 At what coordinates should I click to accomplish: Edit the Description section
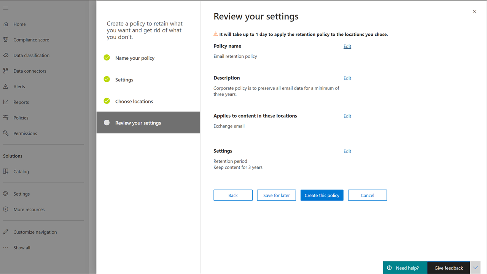click(x=347, y=78)
